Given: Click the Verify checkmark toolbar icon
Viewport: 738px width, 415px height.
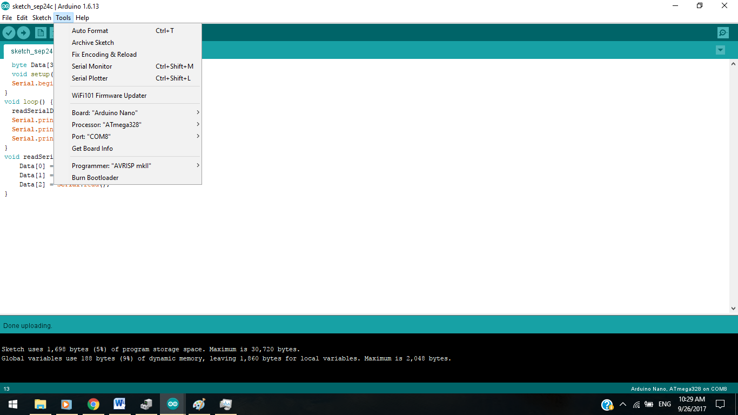Looking at the screenshot, I should (x=9, y=33).
